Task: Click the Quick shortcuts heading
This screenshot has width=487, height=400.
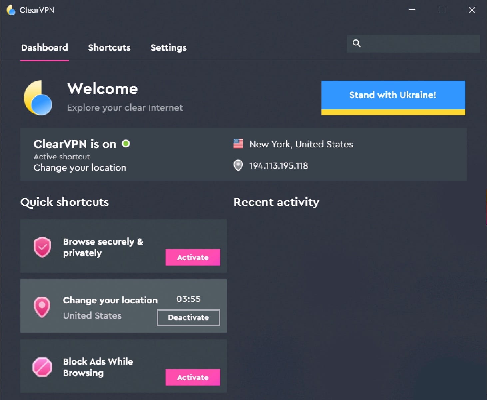Action: 65,202
